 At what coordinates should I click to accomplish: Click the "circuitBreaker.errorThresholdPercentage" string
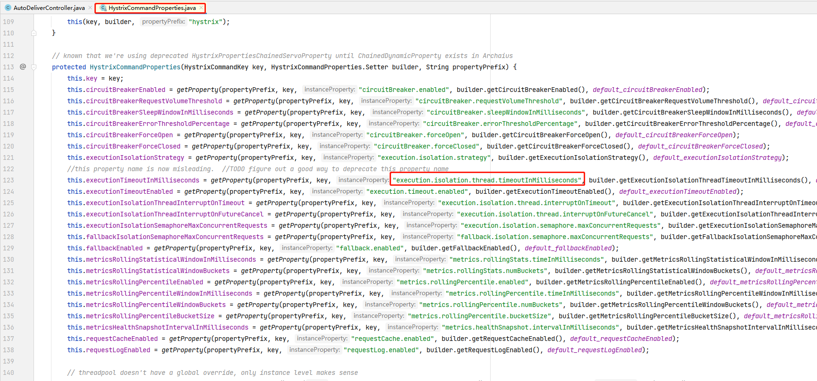[x=500, y=124]
